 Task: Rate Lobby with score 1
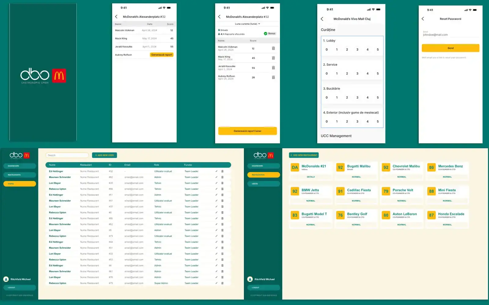pyautogui.click(x=337, y=49)
